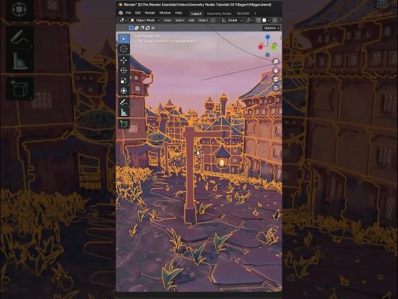Open the Object Mode dropdown
The image size is (398, 299).
[145, 21]
